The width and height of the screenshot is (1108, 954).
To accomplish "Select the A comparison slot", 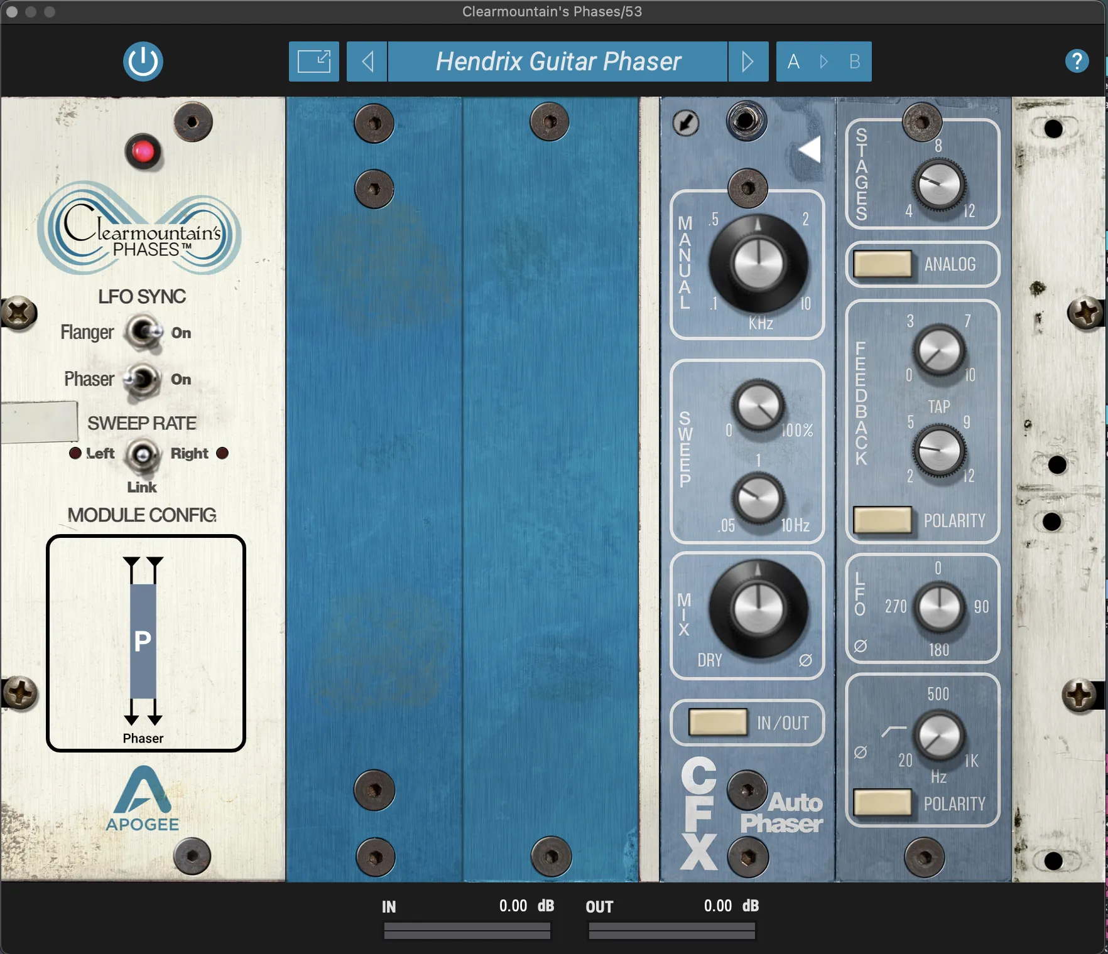I will (793, 62).
